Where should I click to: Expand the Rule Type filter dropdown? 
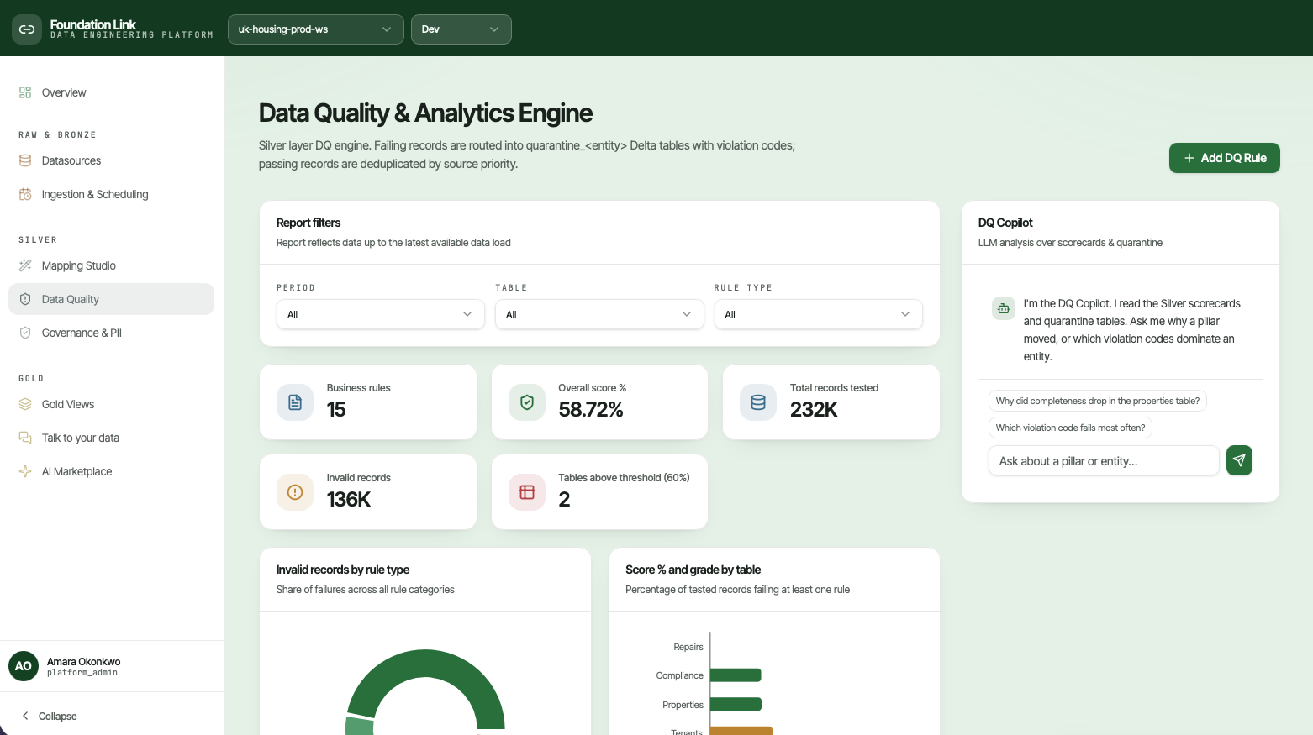(x=819, y=314)
